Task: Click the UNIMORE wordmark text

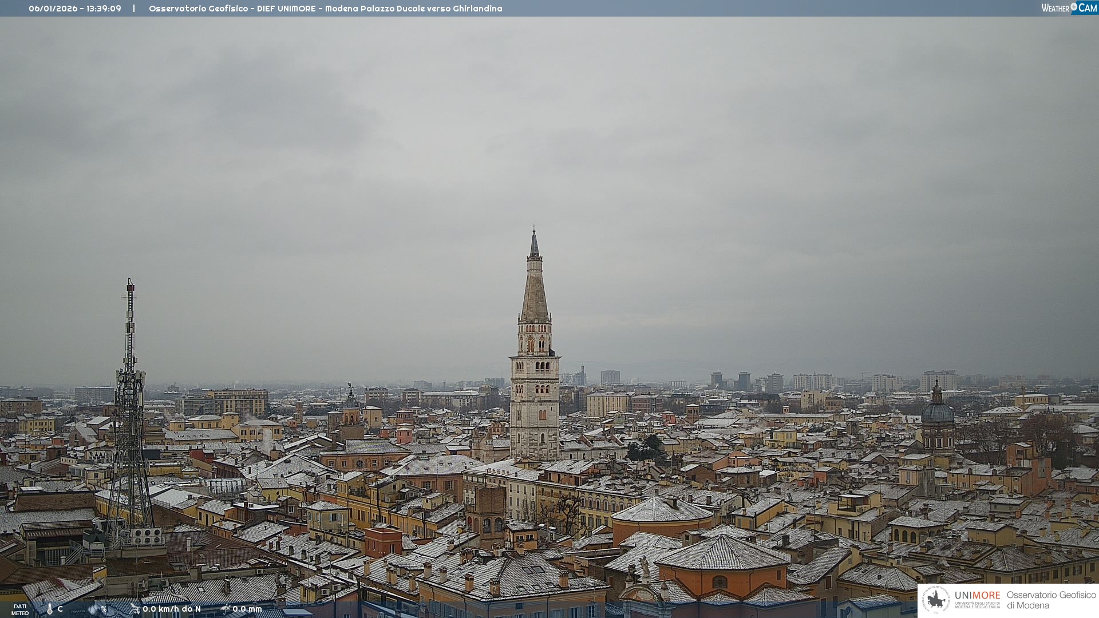Action: pyautogui.click(x=977, y=596)
